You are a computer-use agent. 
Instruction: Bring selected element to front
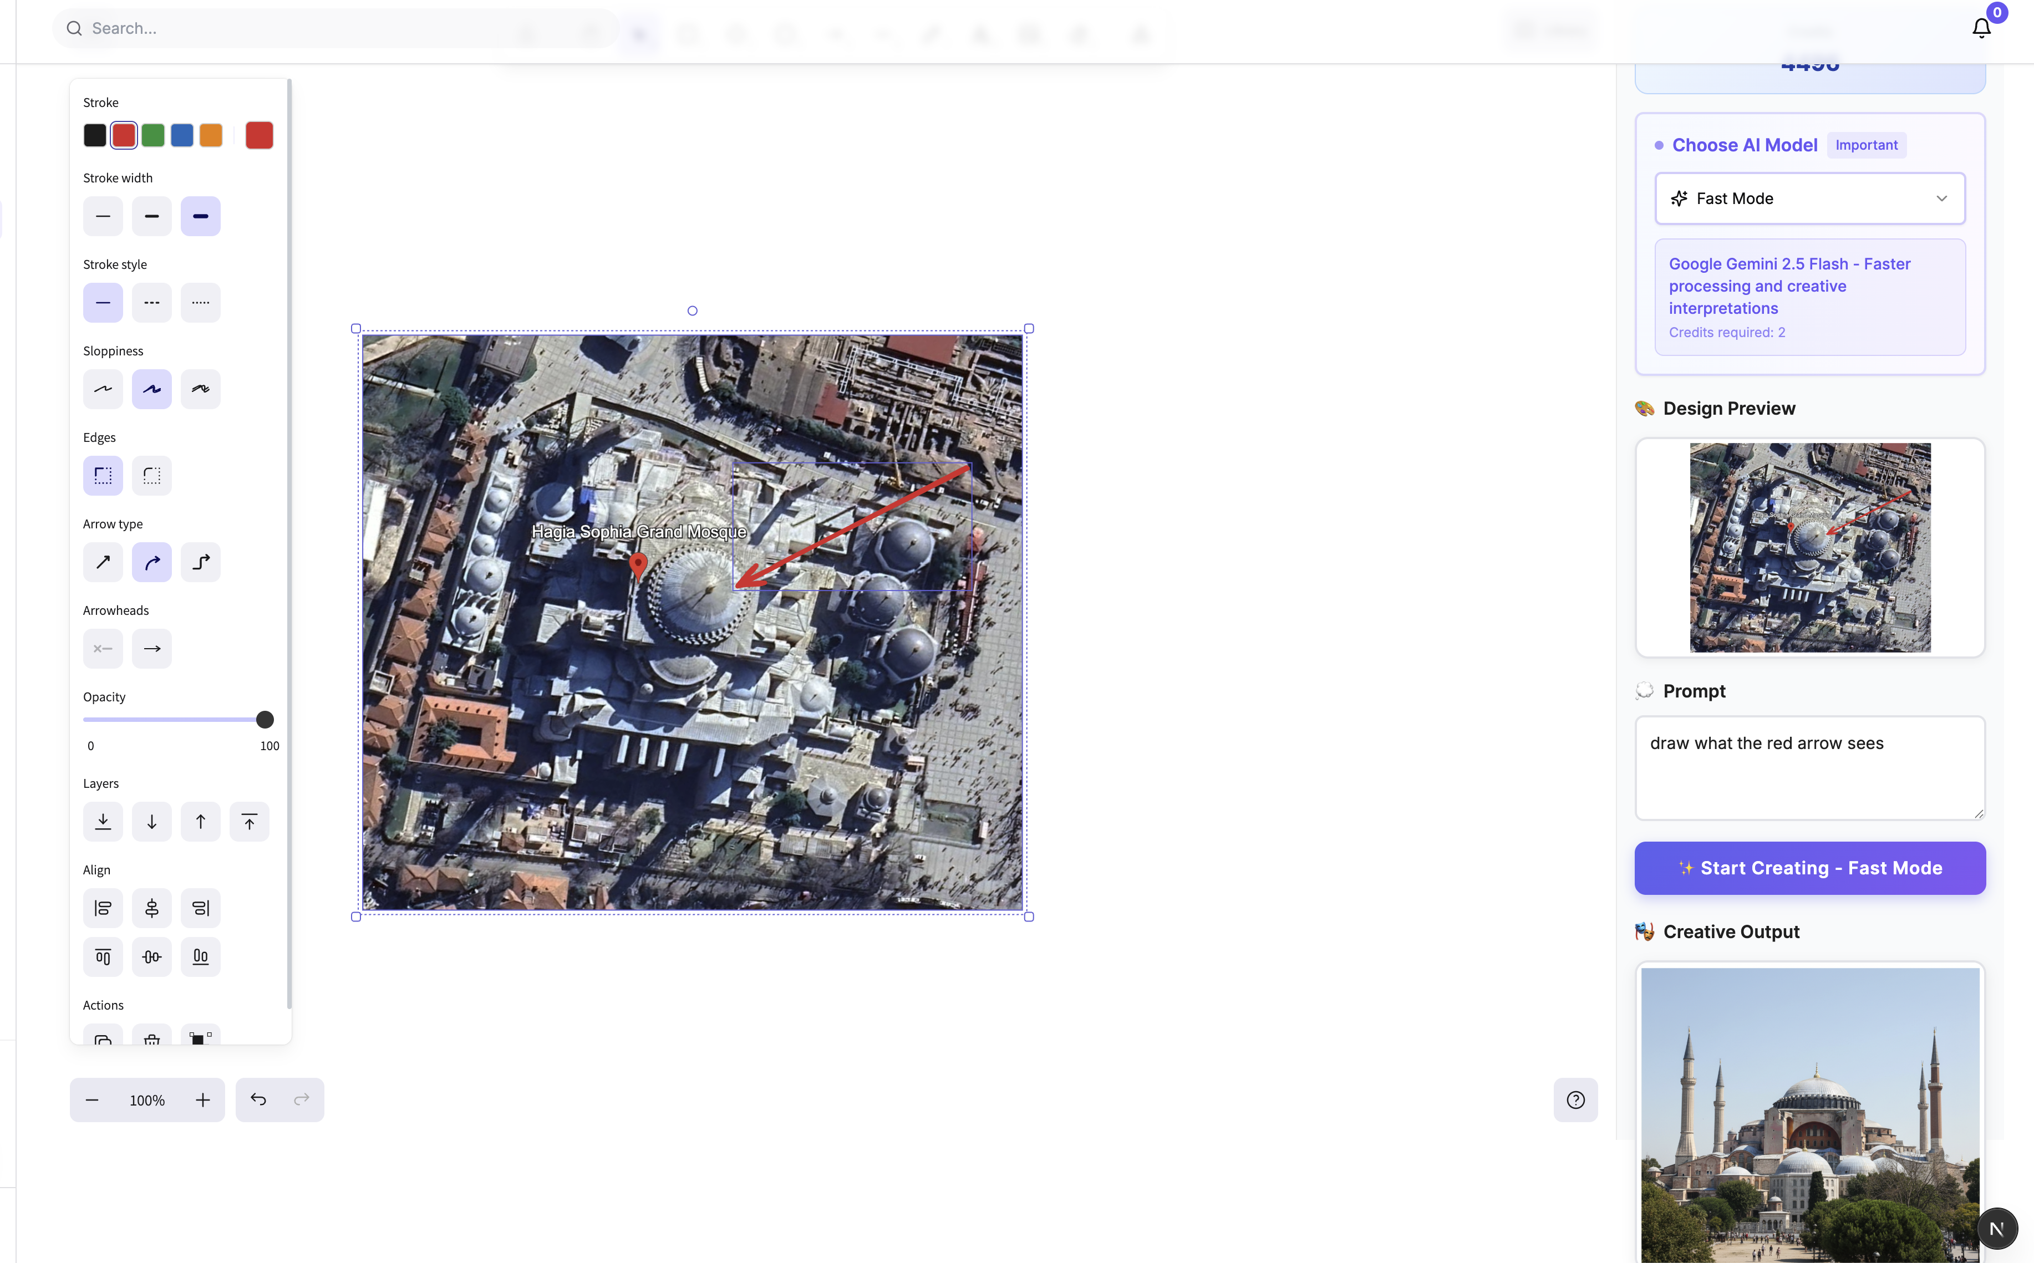249,822
